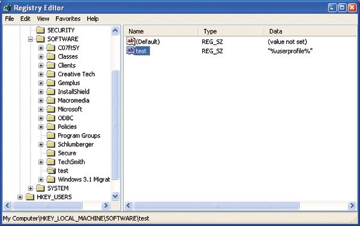
Task: Click the (Default) string value icon
Action: (131, 41)
